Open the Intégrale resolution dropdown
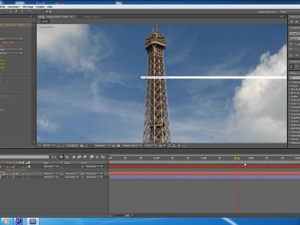Image resolution: width=300 pixels, height=225 pixels. (x=102, y=146)
